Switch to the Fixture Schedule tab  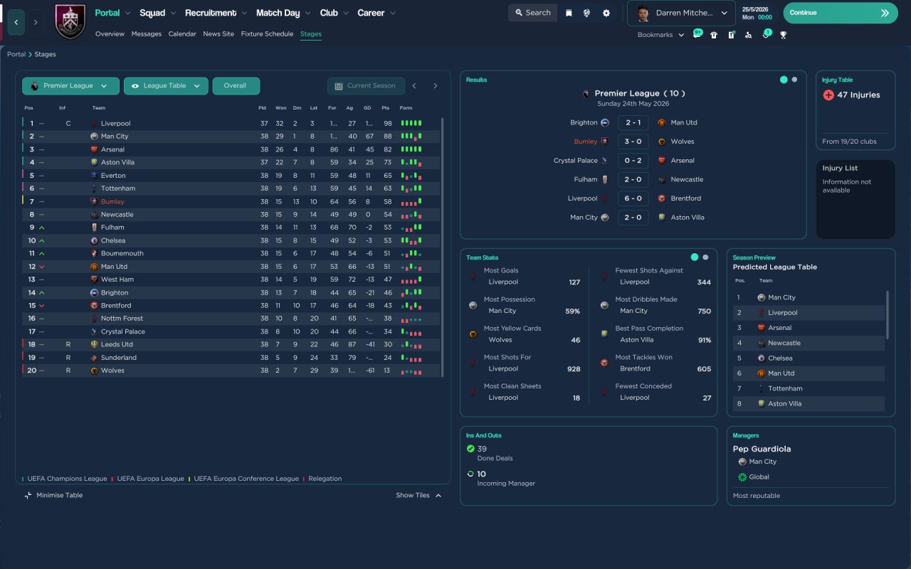click(x=267, y=34)
